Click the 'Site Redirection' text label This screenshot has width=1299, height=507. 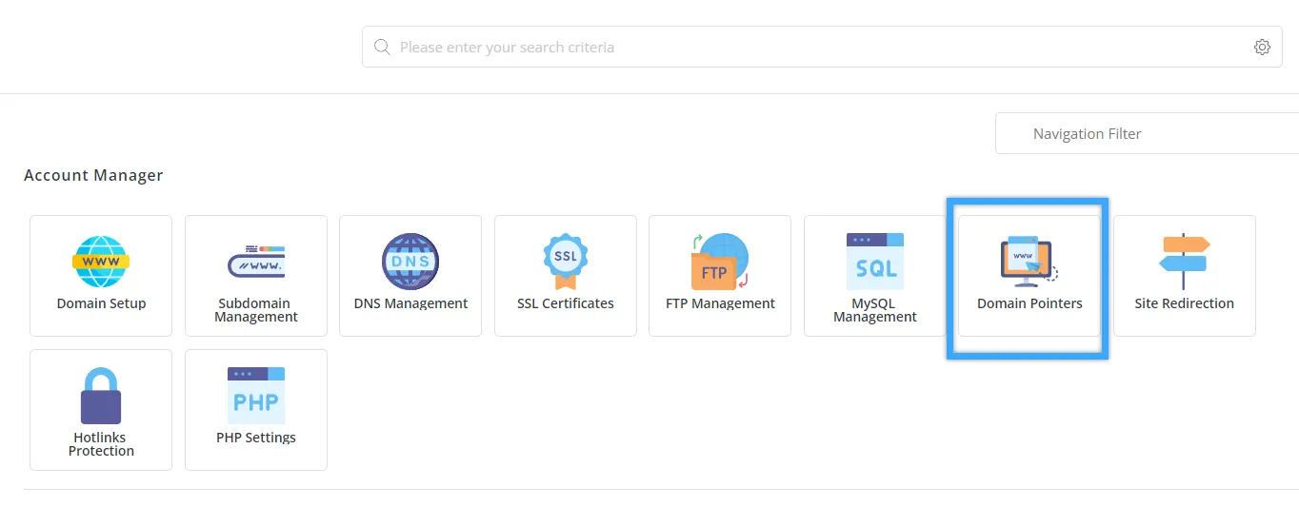click(x=1184, y=303)
